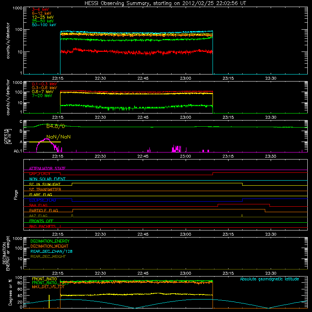
Task: Click the cyan geomagnetic latitude curve
Action: tap(165, 304)
